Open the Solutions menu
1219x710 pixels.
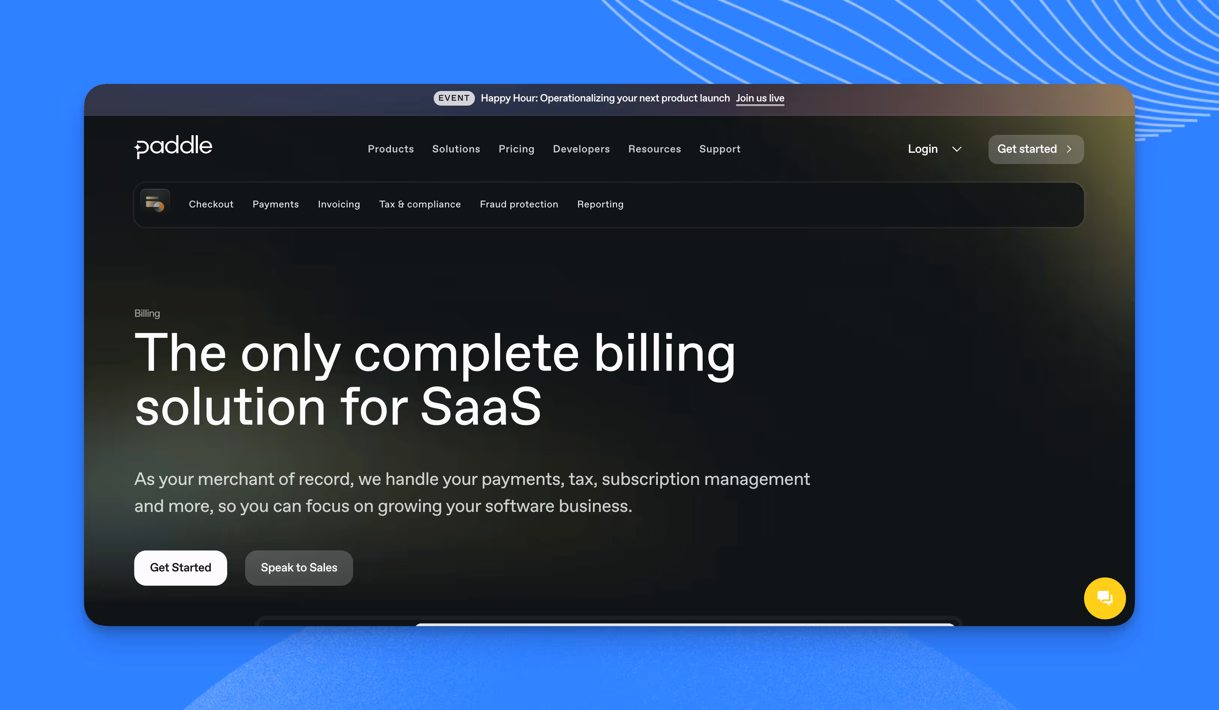(x=456, y=149)
